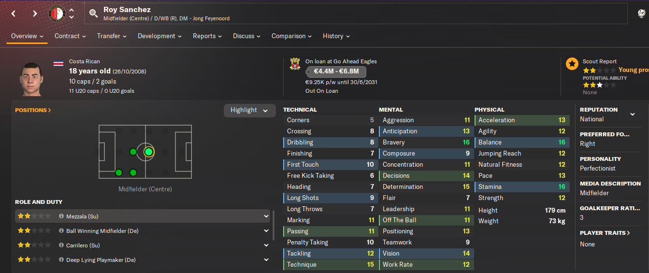The width and height of the screenshot is (649, 273).
Task: Go forward with the right arrow icon
Action: [x=35, y=14]
